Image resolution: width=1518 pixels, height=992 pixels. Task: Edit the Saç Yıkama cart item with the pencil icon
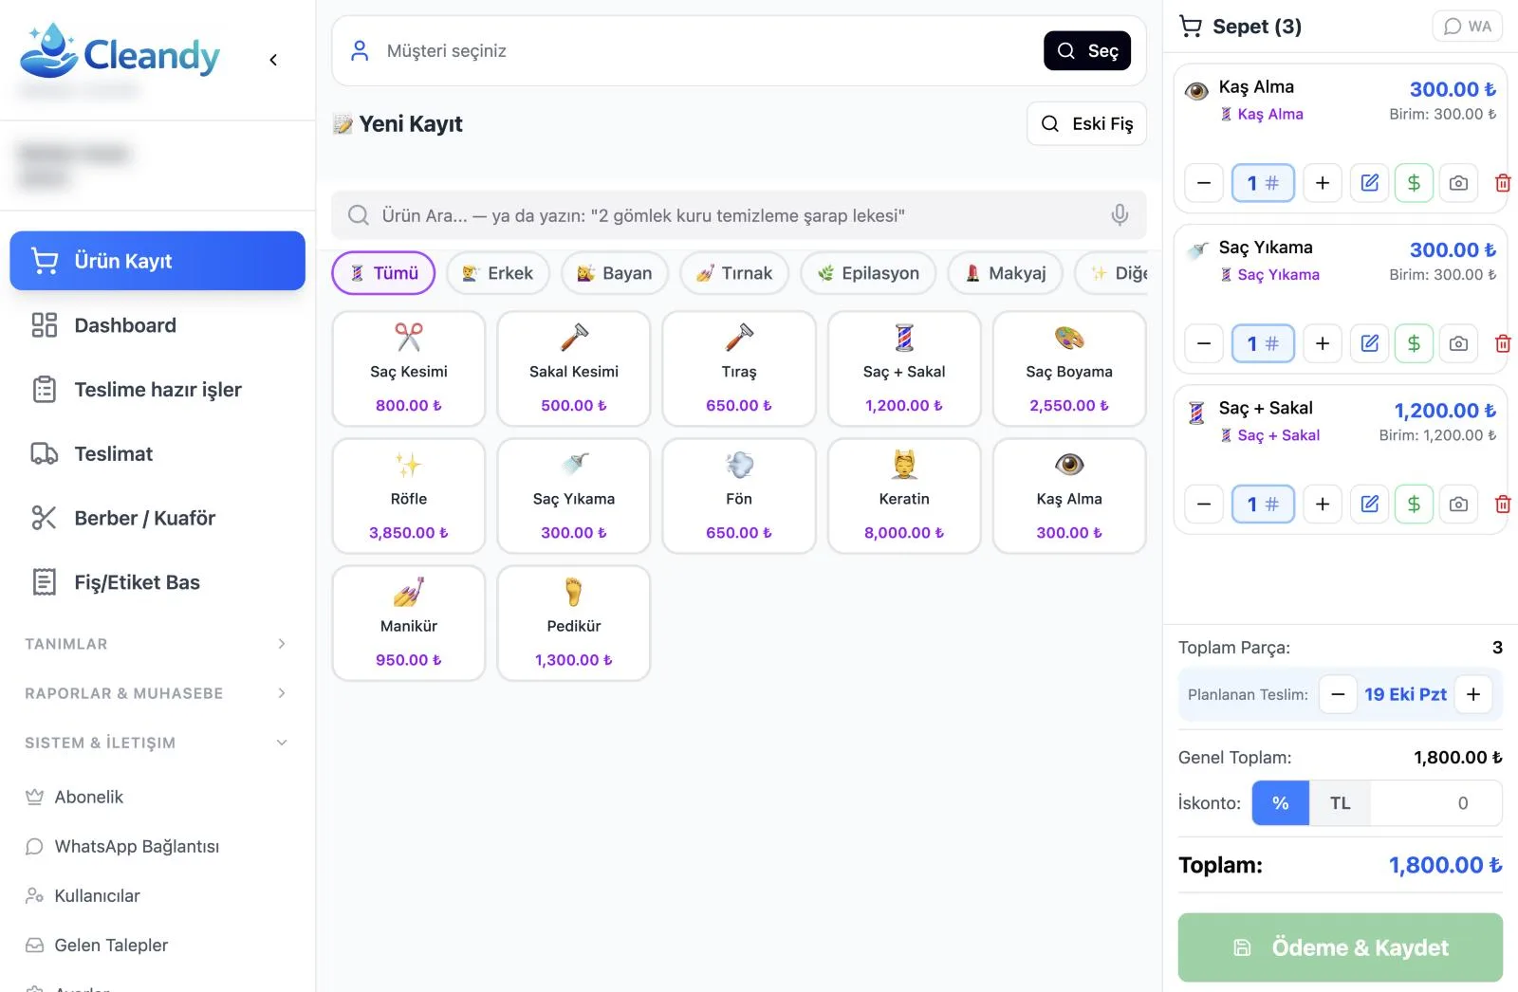pyautogui.click(x=1369, y=343)
